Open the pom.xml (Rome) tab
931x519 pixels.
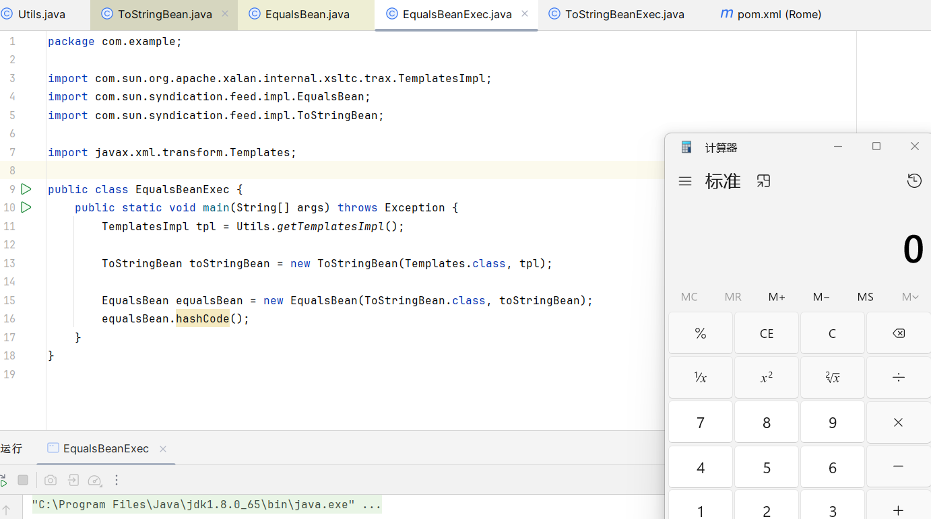click(771, 14)
